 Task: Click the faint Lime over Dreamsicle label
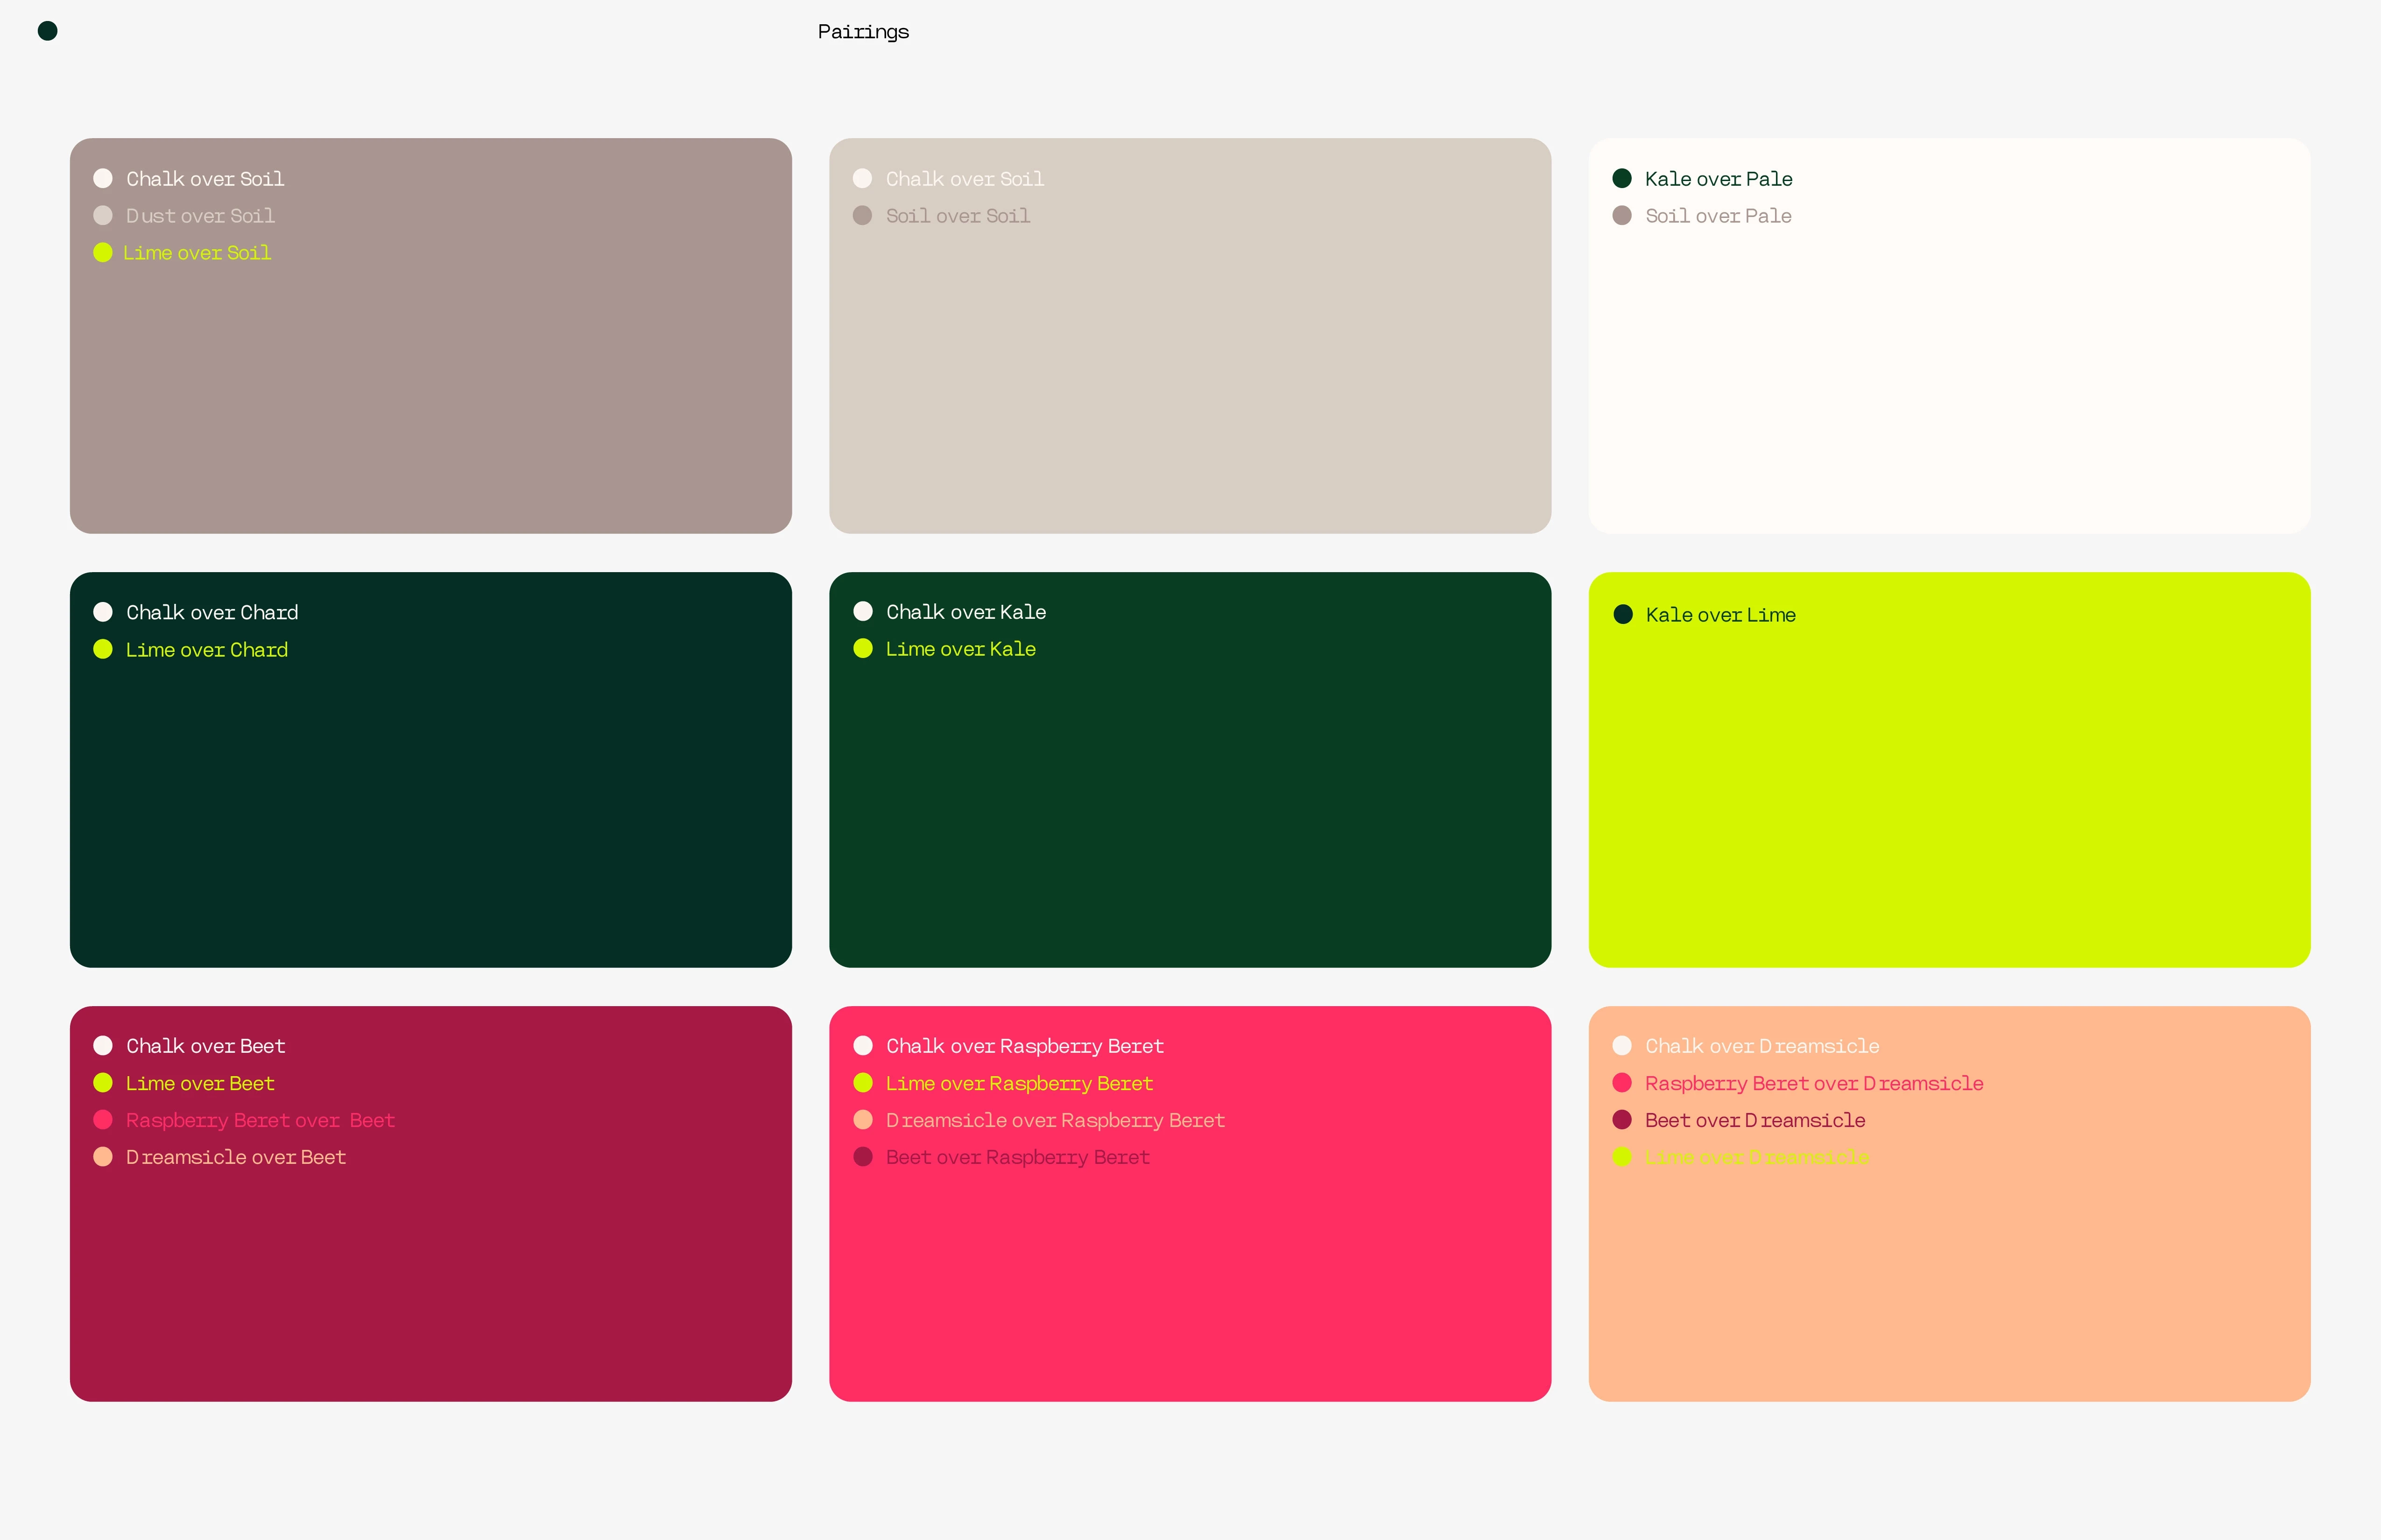pos(1756,1157)
